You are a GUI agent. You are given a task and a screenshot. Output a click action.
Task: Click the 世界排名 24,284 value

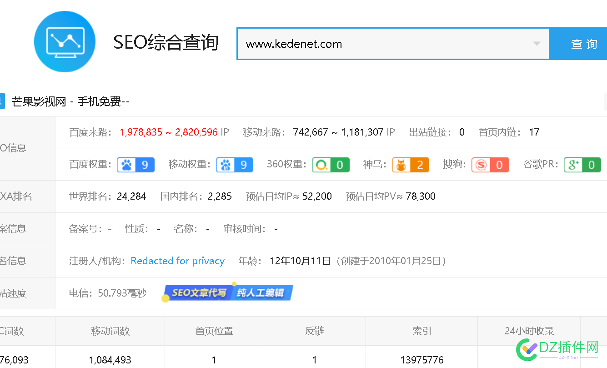[x=131, y=197]
